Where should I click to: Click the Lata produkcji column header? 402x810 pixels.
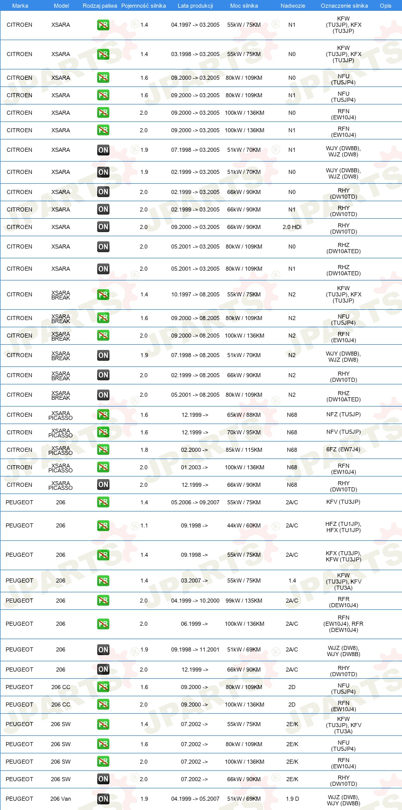coord(195,6)
